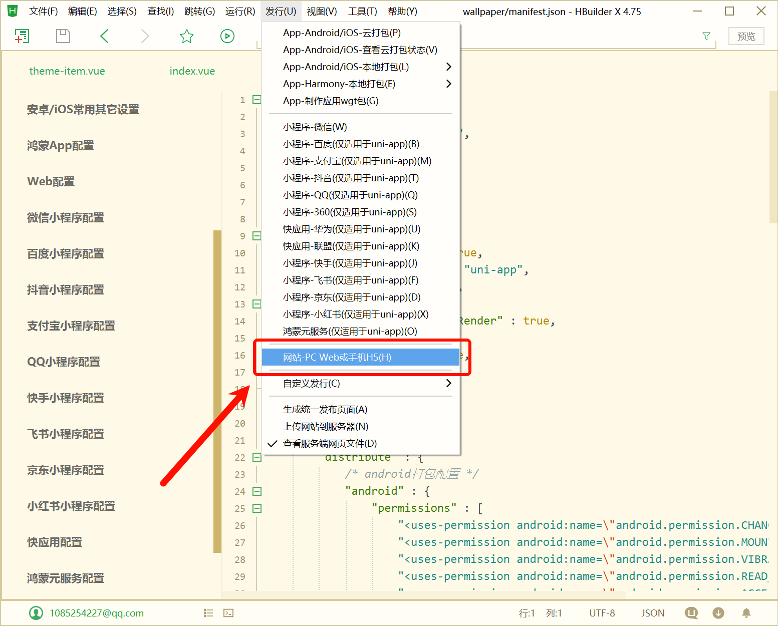The width and height of the screenshot is (778, 626).
Task: Expand 自定义发行(C) submenu arrow
Action: coord(449,383)
